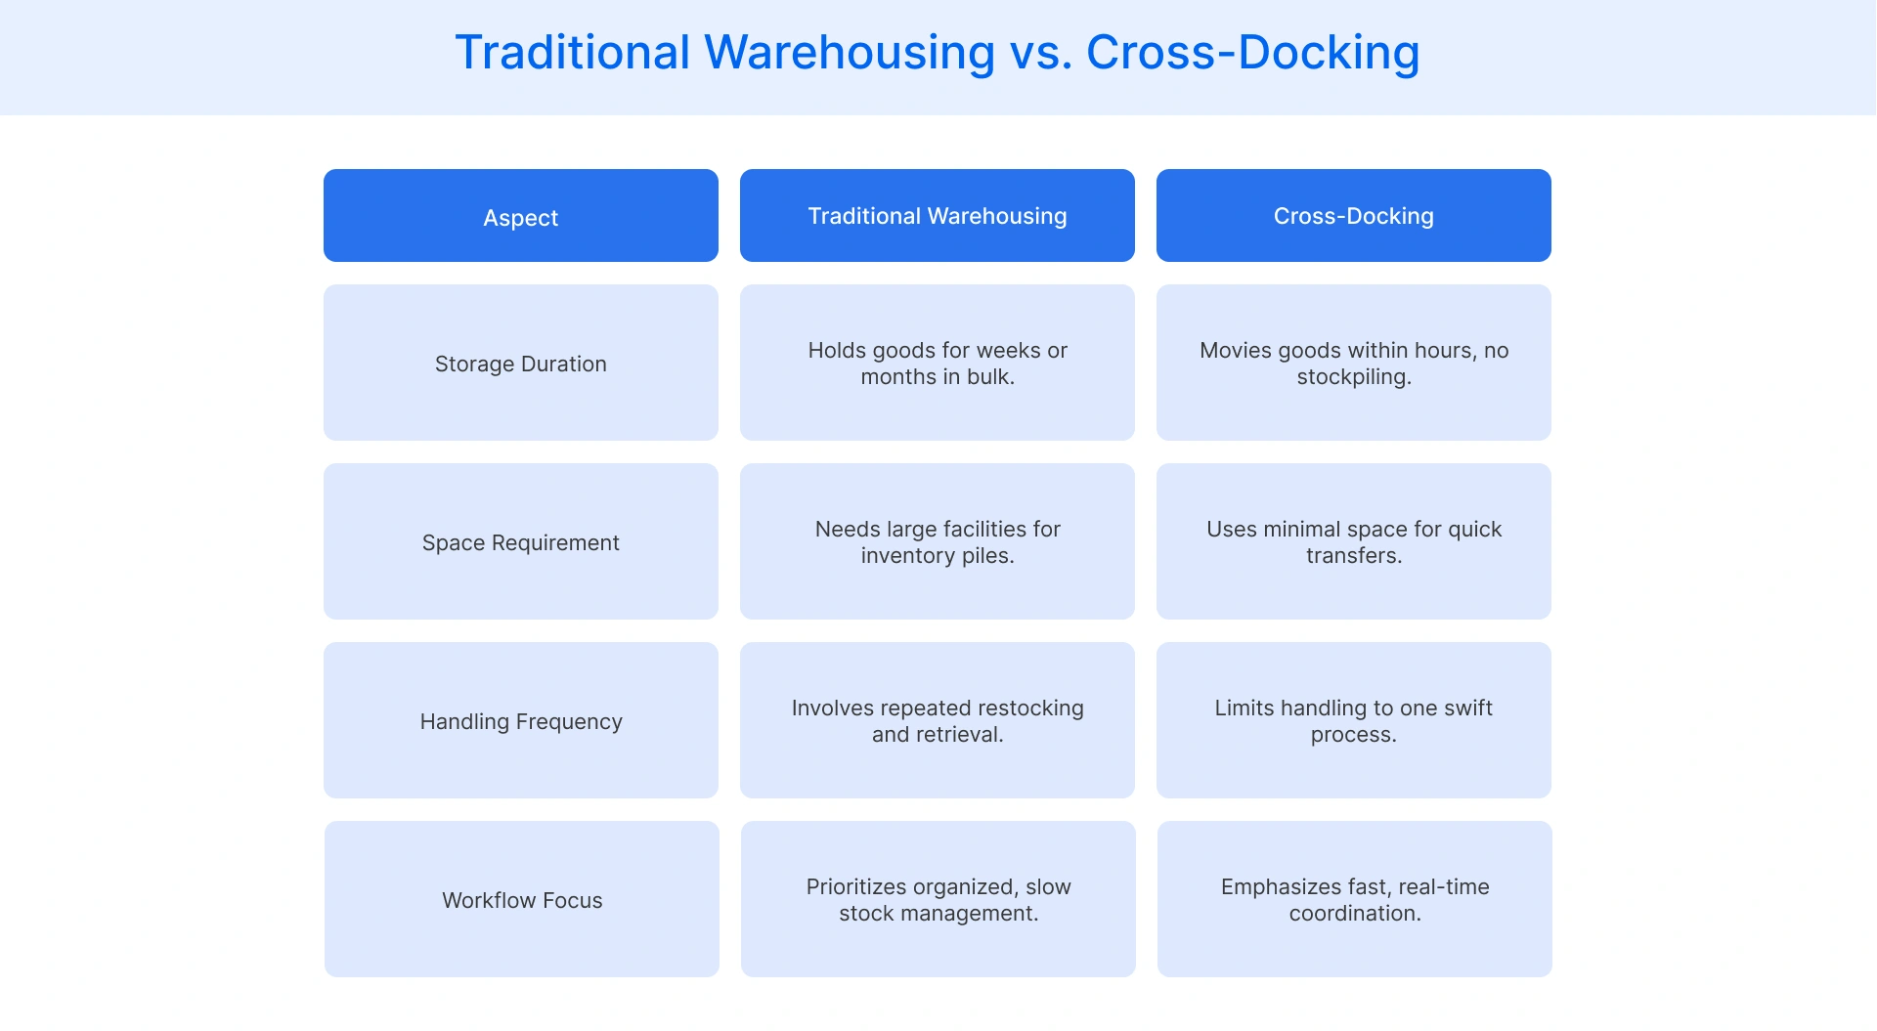The image size is (1877, 1031).
Task: Click 'Holds goods for weeks or months' cell
Action: pos(938,363)
